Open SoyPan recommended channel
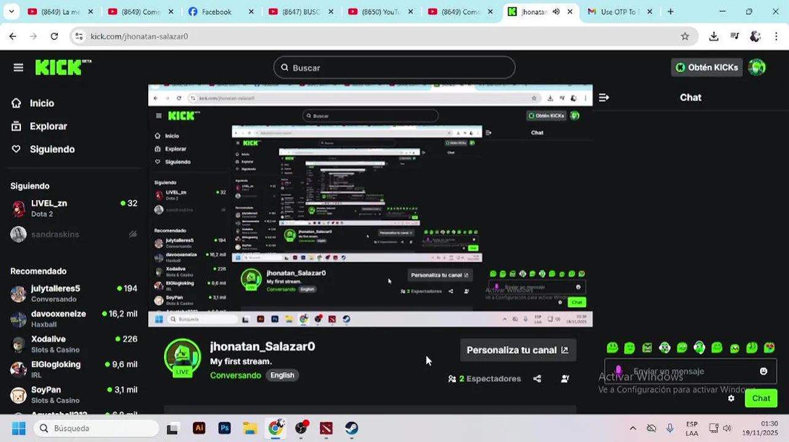The image size is (789, 442). coord(74,395)
